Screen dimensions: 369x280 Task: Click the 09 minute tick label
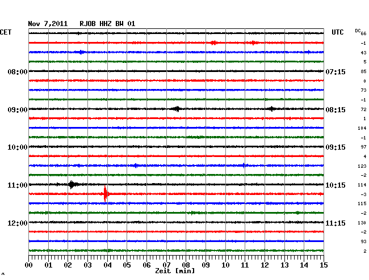point(206,265)
